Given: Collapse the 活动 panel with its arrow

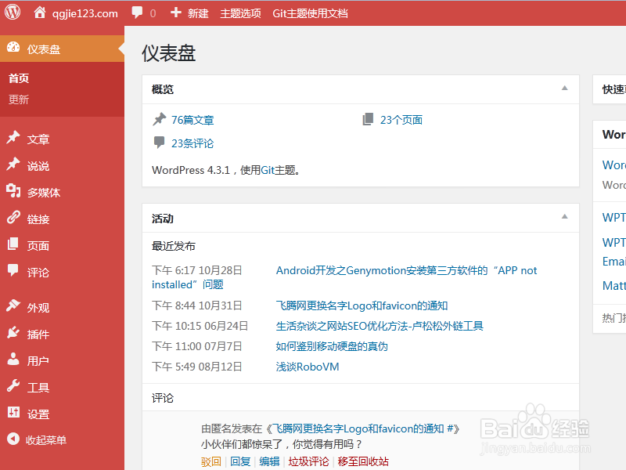Looking at the screenshot, I should point(564,217).
